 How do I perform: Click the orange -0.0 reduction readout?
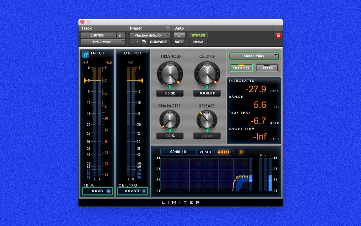(x=109, y=63)
